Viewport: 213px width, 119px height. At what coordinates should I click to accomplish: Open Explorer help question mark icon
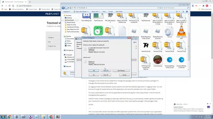[x=187, y=12]
